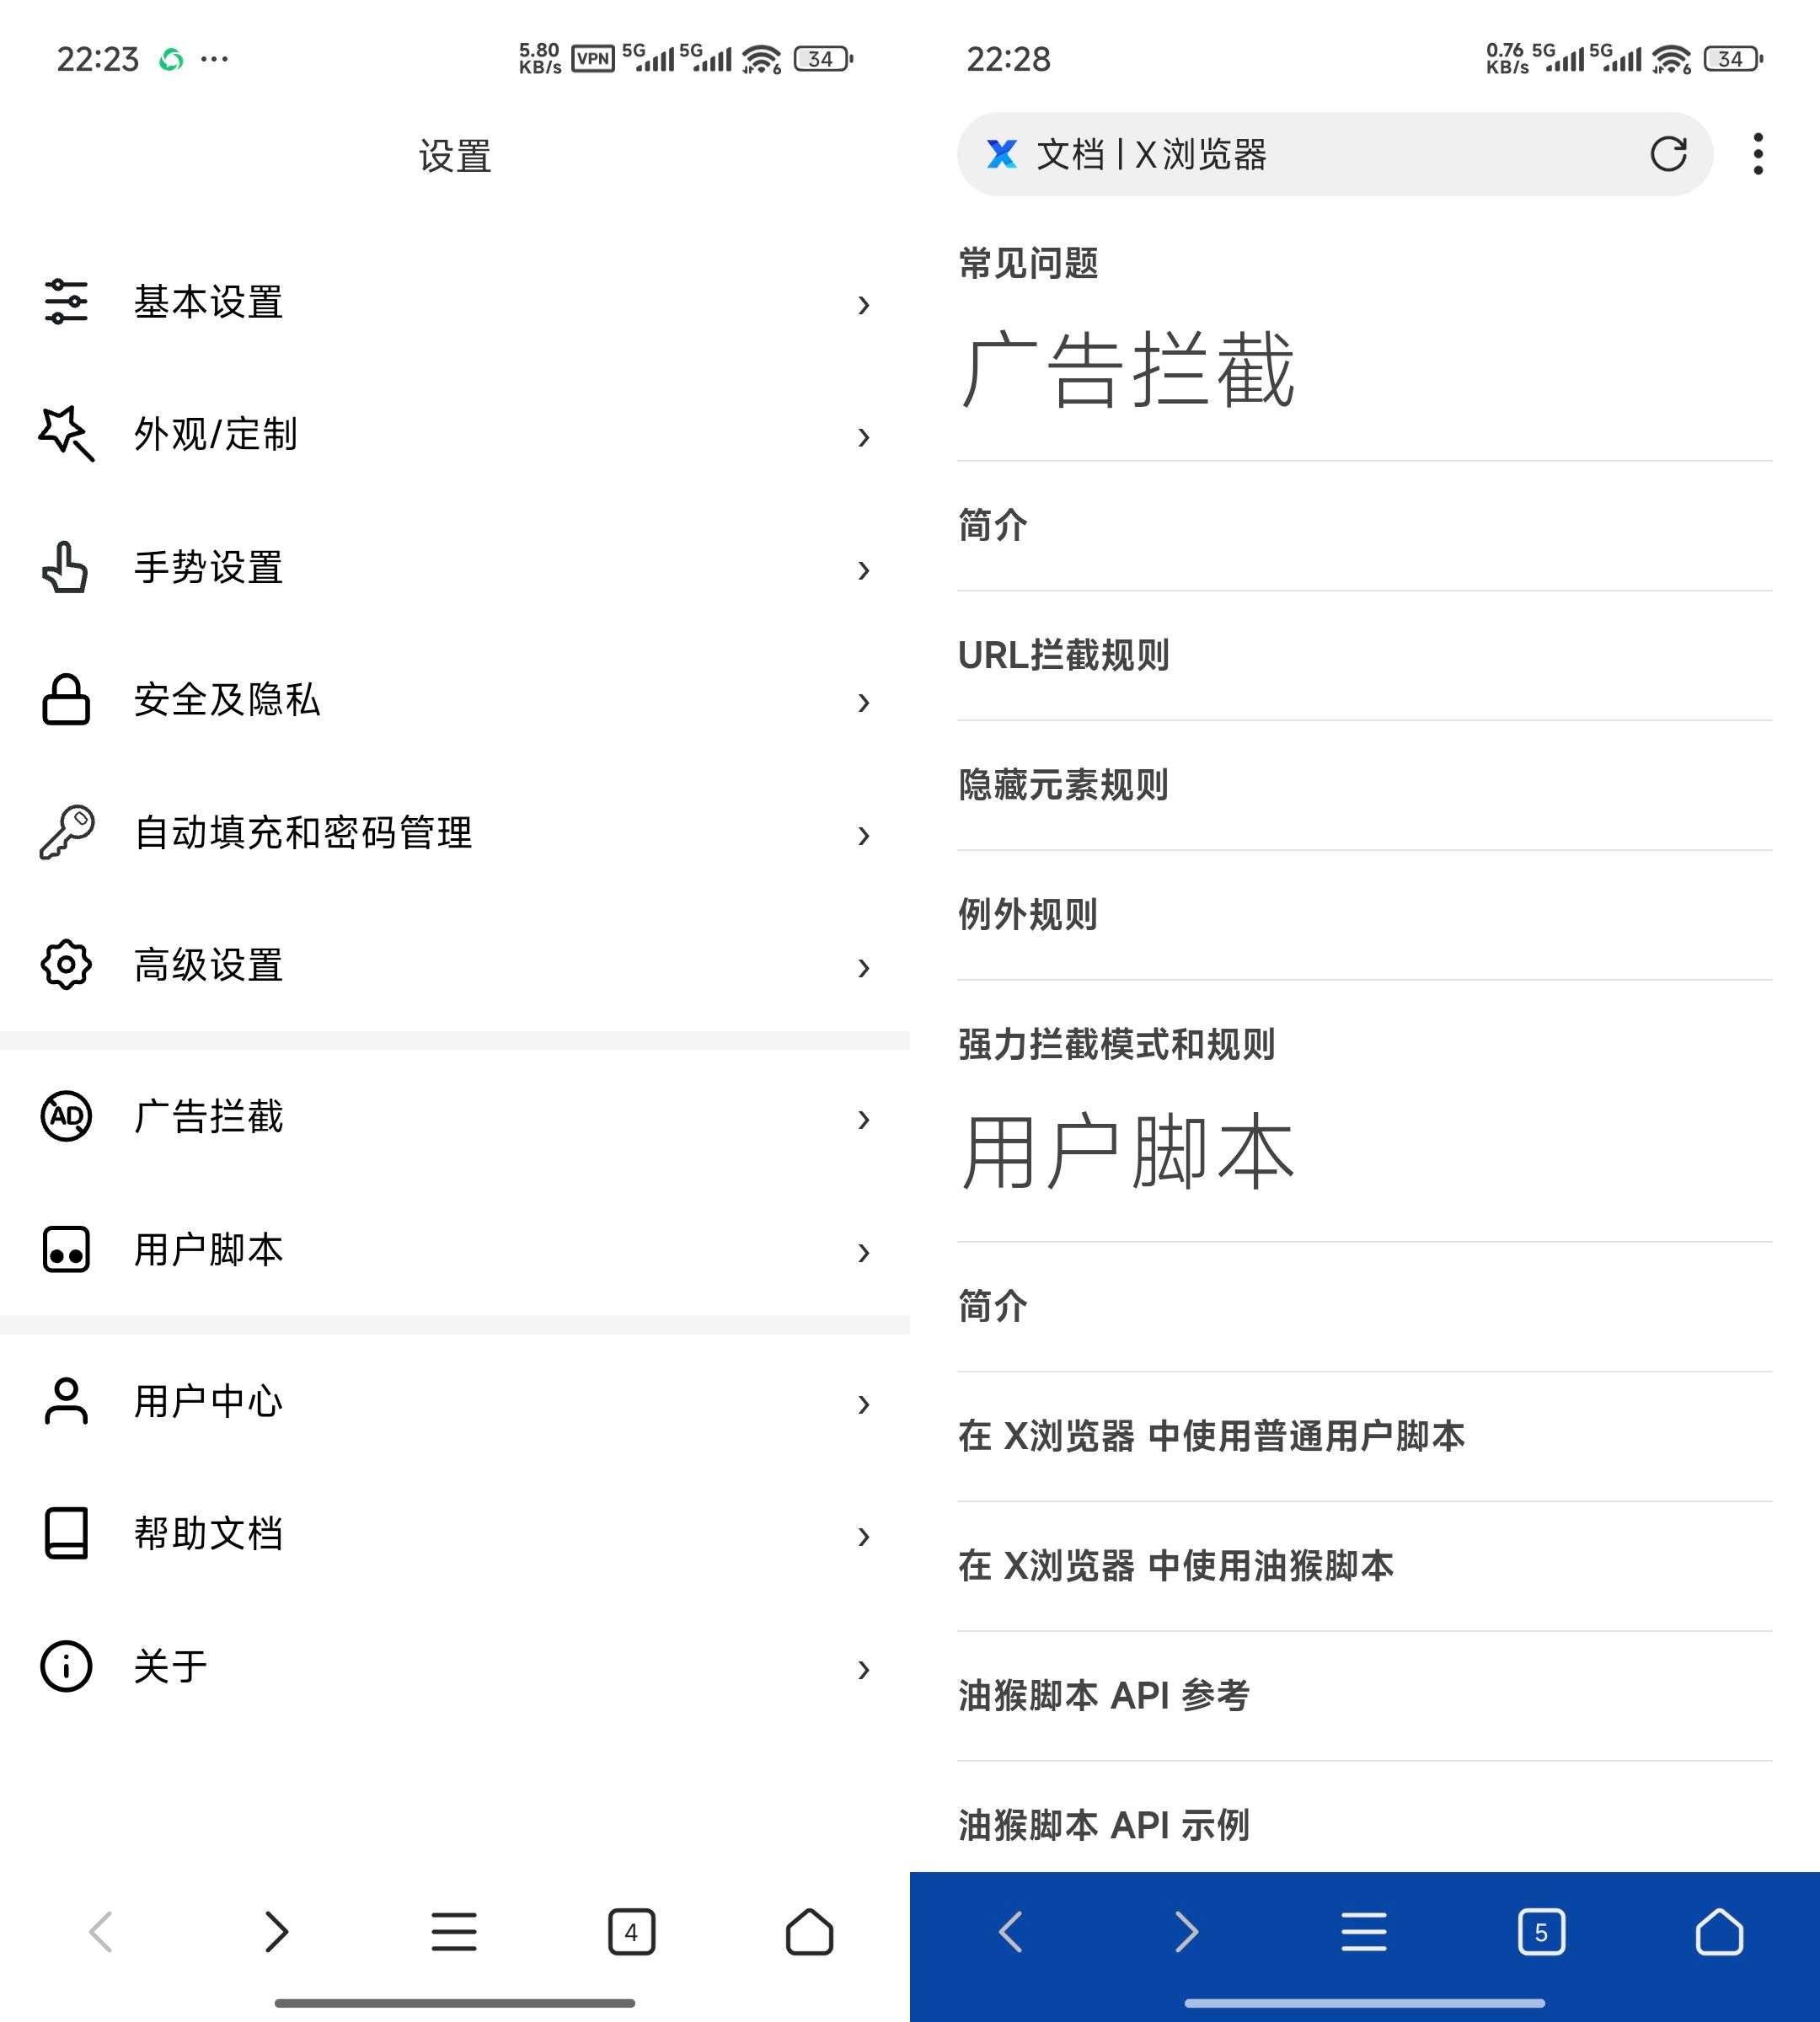Open the 高级设置 menu entry
This screenshot has width=1820, height=2022.
click(455, 965)
